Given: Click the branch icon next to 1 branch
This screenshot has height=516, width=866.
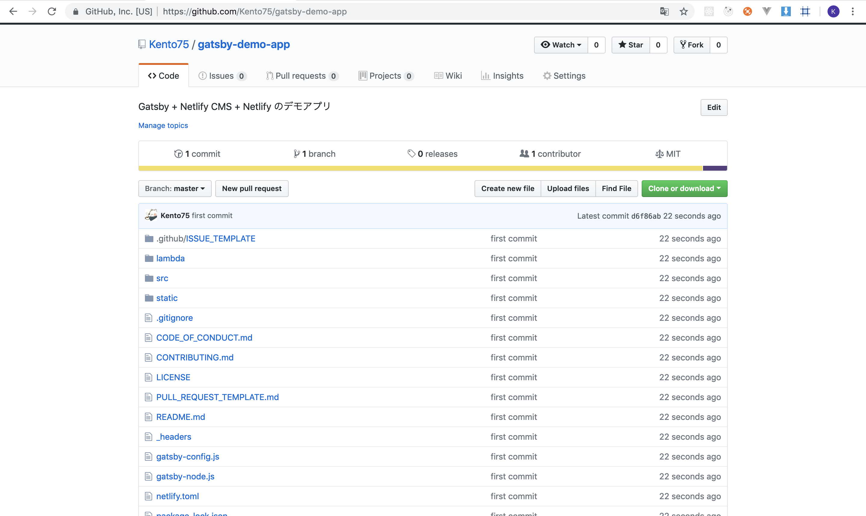Looking at the screenshot, I should pos(297,153).
